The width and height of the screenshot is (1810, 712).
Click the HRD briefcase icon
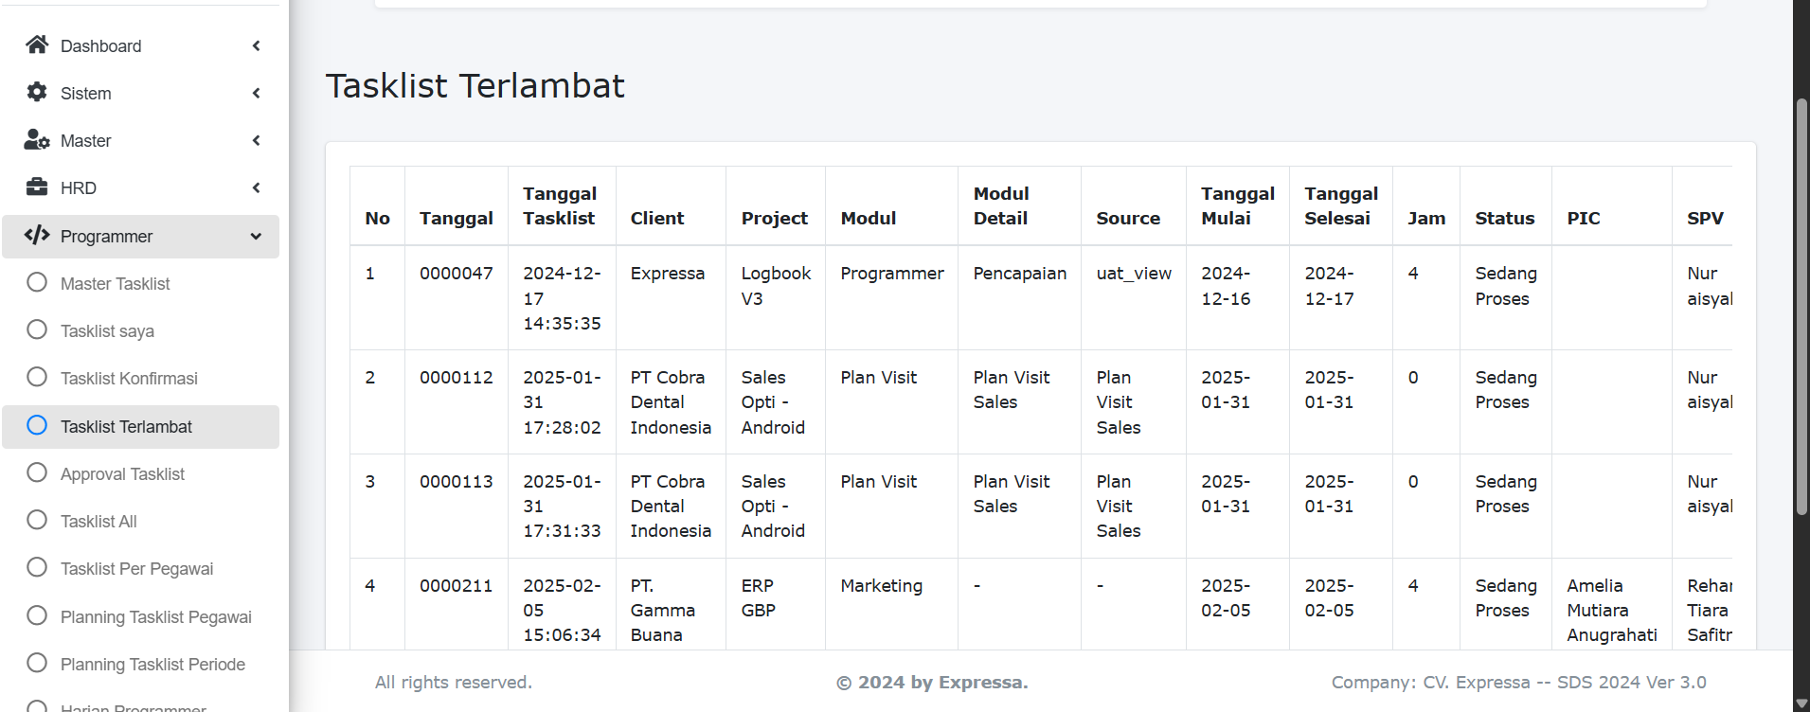point(37,187)
